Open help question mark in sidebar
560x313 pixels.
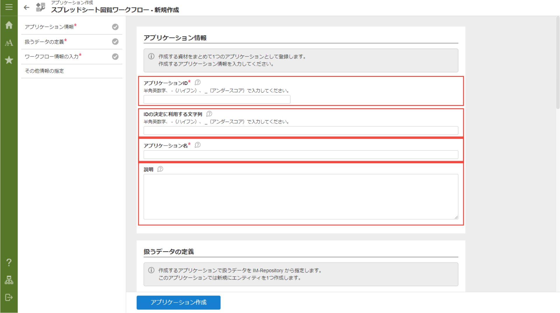tap(9, 263)
